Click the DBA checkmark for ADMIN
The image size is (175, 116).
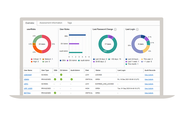click(x=55, y=79)
